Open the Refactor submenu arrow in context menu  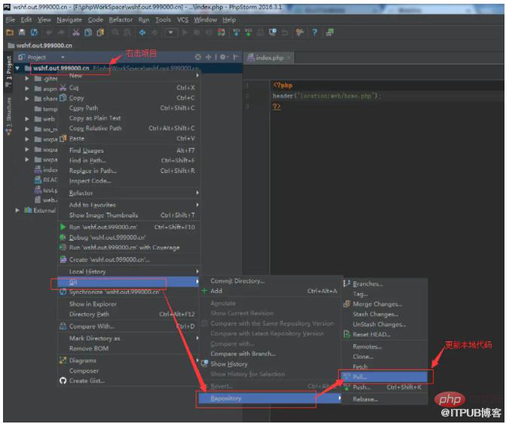(x=197, y=193)
